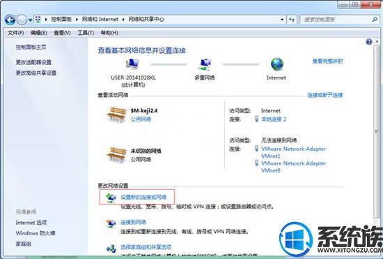Viewport: 383px width, 259px height.
Task: Click the adapter icon beside VMnet1
Action: (x=256, y=149)
